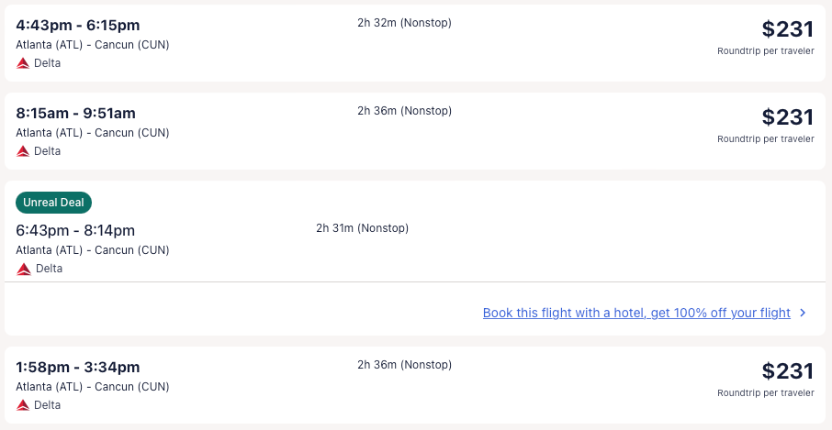832x430 pixels.
Task: Click $231 price on 1:58pm flight
Action: tap(787, 371)
